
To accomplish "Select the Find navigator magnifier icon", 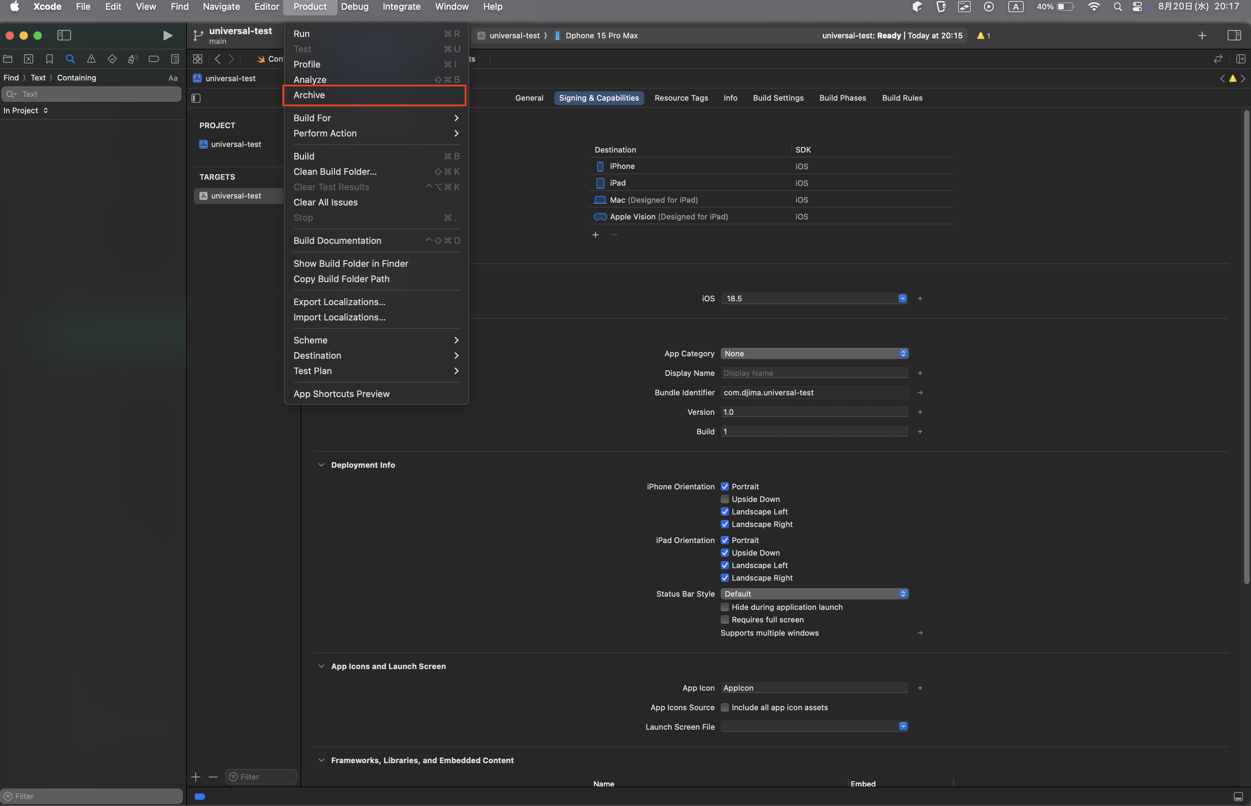I will (x=70, y=59).
